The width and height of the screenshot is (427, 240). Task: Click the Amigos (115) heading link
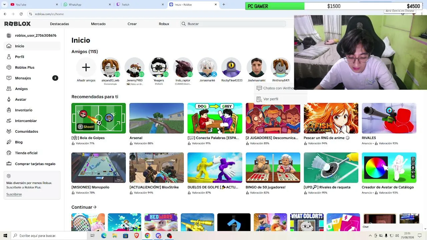pyautogui.click(x=85, y=52)
